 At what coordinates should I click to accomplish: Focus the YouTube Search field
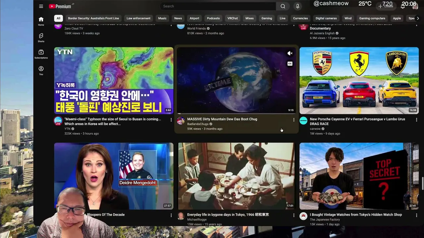[218, 6]
